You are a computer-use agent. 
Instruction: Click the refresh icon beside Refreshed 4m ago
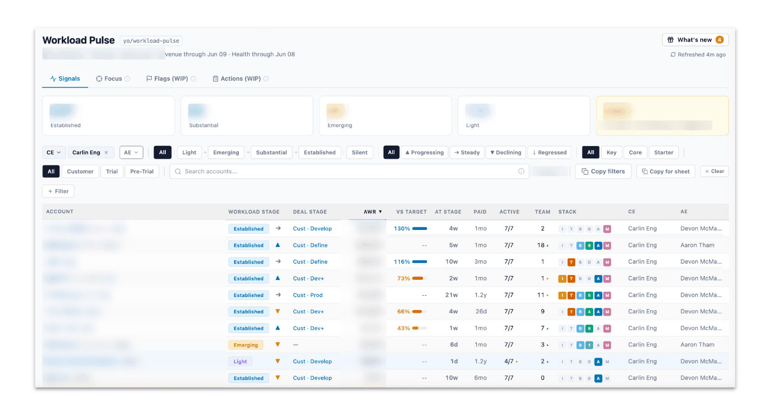(x=673, y=55)
